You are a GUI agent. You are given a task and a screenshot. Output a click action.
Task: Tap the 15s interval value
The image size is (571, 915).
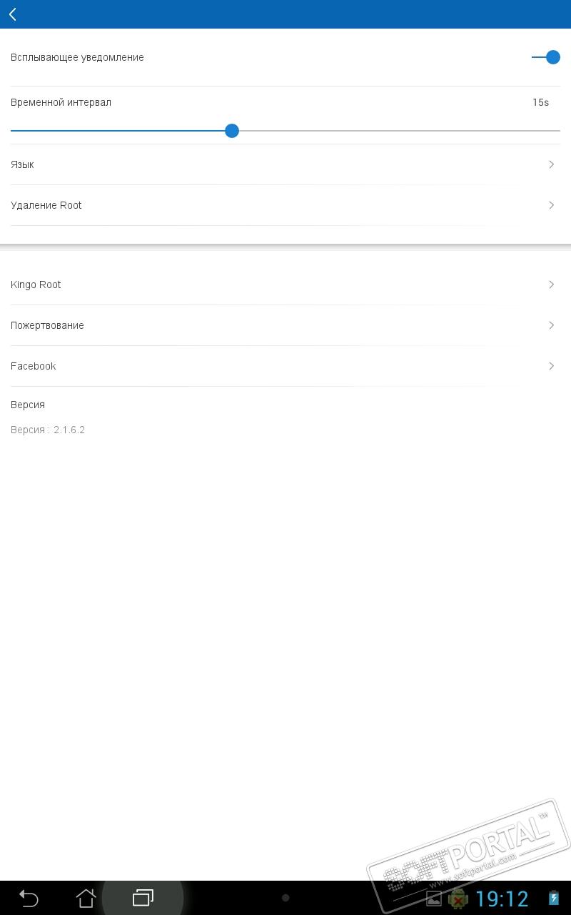click(x=540, y=102)
